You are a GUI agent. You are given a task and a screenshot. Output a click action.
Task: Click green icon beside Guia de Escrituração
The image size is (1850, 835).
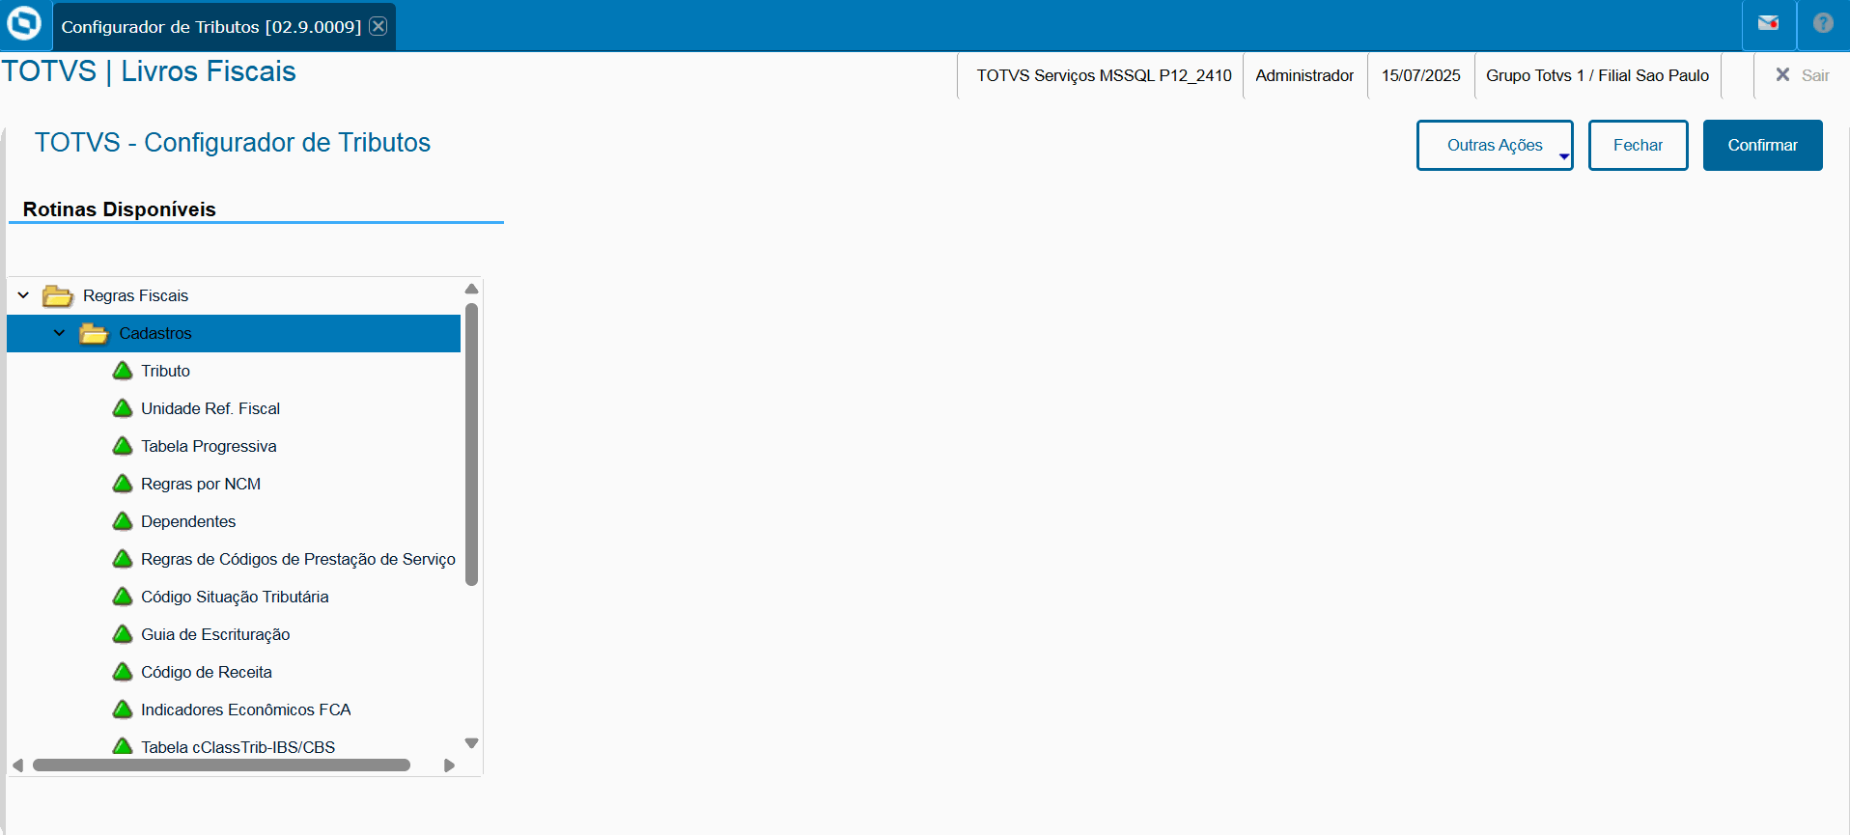[123, 634]
